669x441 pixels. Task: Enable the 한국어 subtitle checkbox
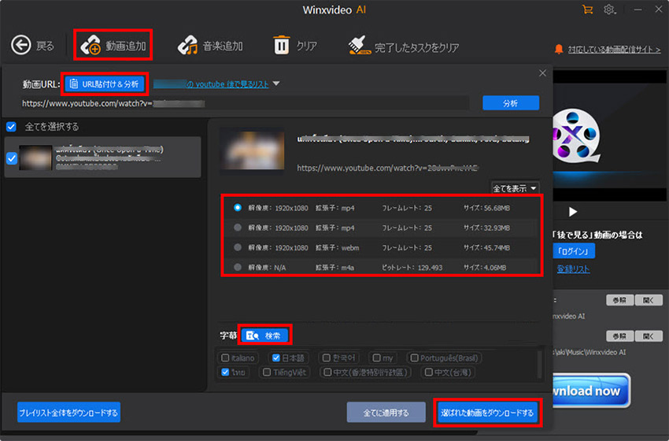point(327,358)
